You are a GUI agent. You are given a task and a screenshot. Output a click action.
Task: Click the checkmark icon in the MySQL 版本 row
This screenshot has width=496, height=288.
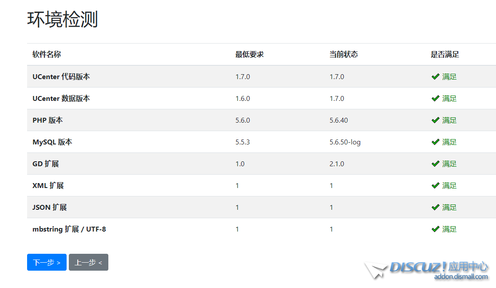(x=436, y=142)
